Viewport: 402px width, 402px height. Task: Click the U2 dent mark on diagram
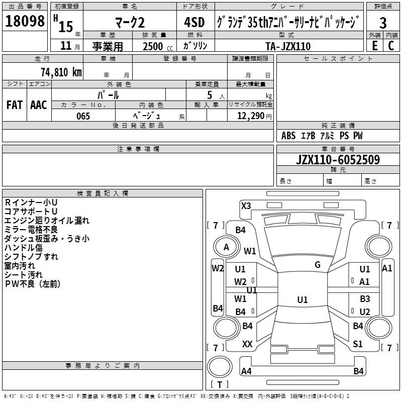364,312
